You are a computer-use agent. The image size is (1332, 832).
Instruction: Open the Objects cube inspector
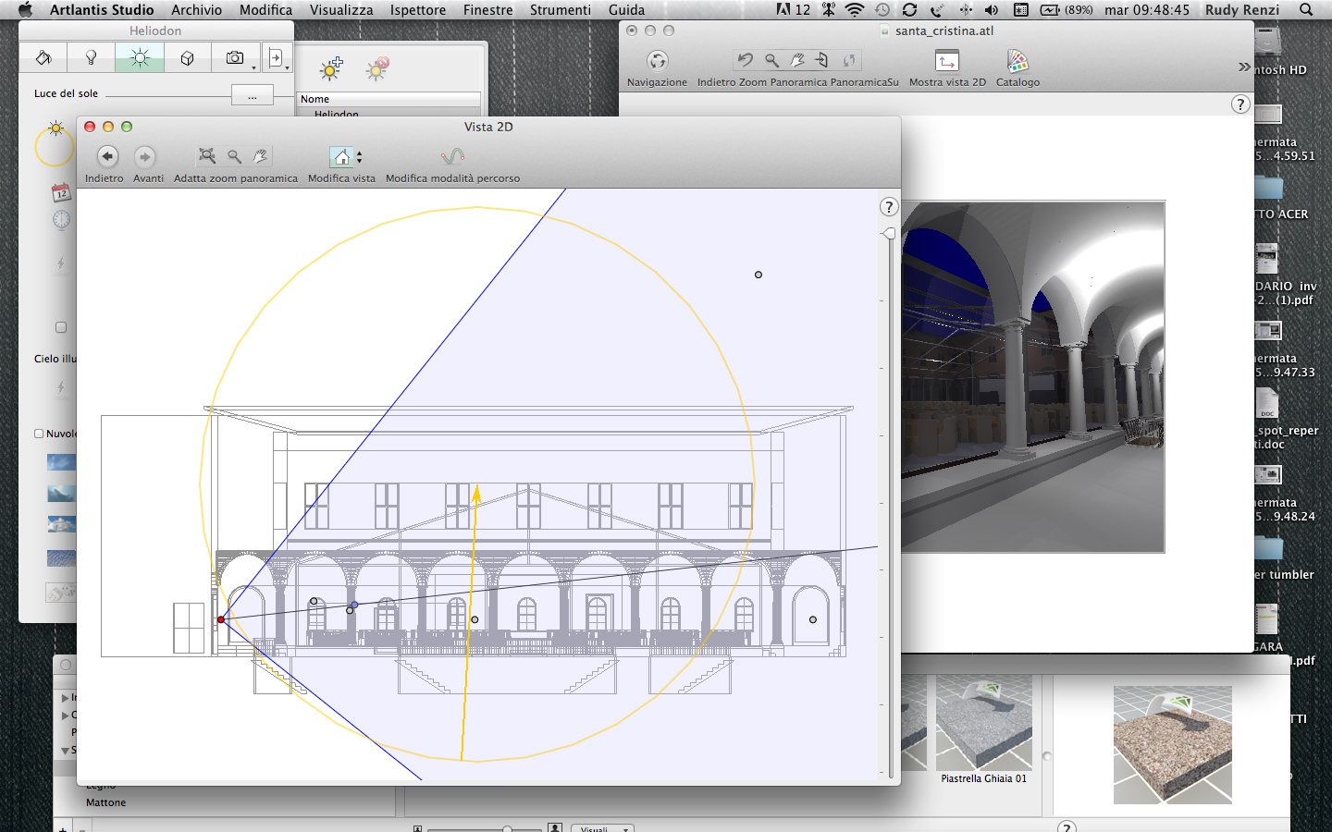tap(187, 58)
